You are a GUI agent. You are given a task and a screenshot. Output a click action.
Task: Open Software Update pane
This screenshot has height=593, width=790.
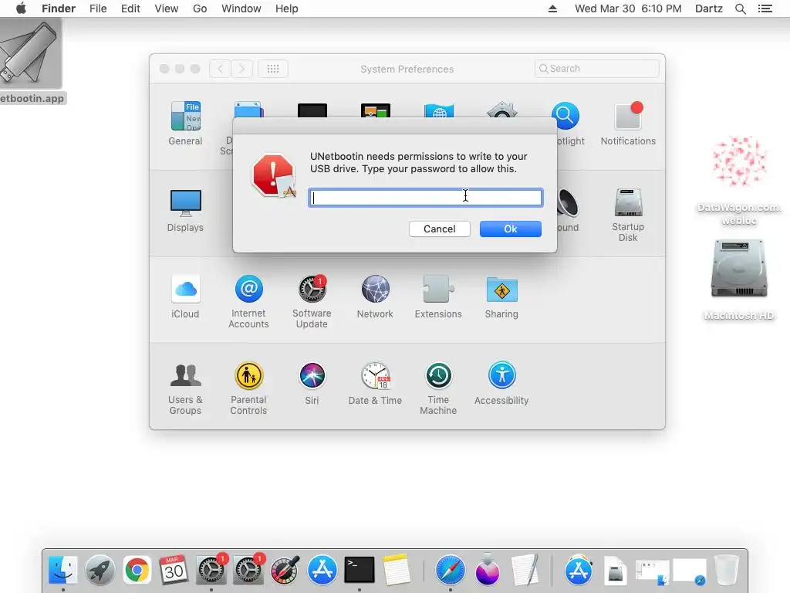(x=312, y=302)
